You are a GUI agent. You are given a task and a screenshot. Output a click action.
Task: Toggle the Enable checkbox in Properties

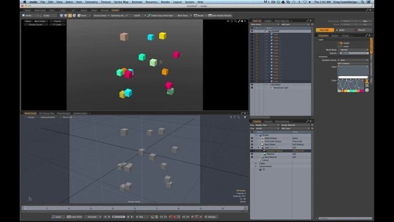[x=340, y=43]
